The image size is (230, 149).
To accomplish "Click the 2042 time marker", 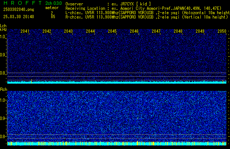I will [x=47, y=31].
